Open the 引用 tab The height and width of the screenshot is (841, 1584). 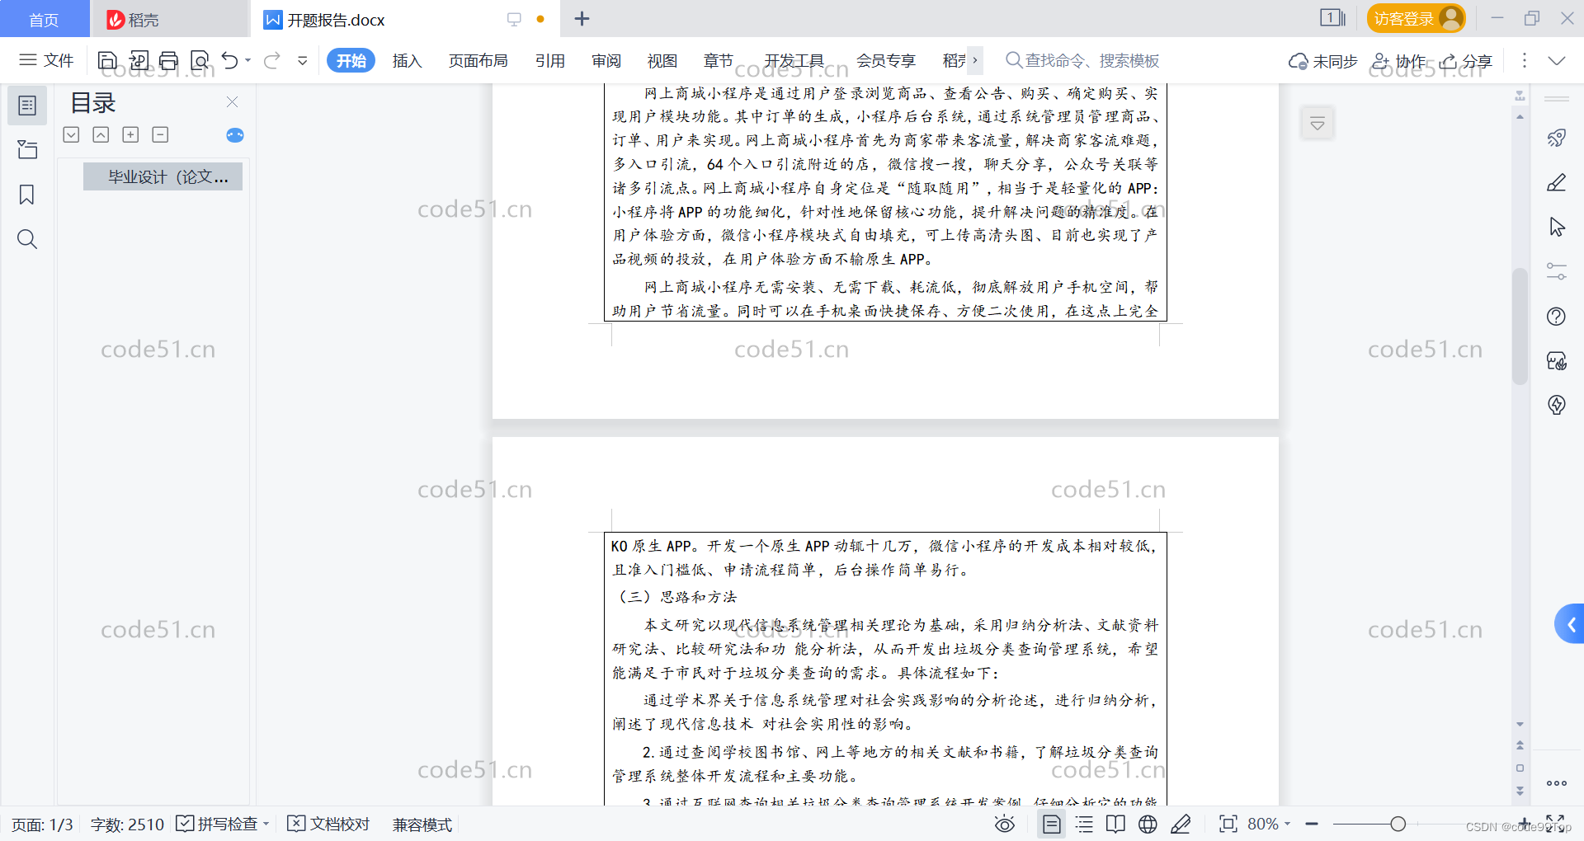pyautogui.click(x=550, y=60)
